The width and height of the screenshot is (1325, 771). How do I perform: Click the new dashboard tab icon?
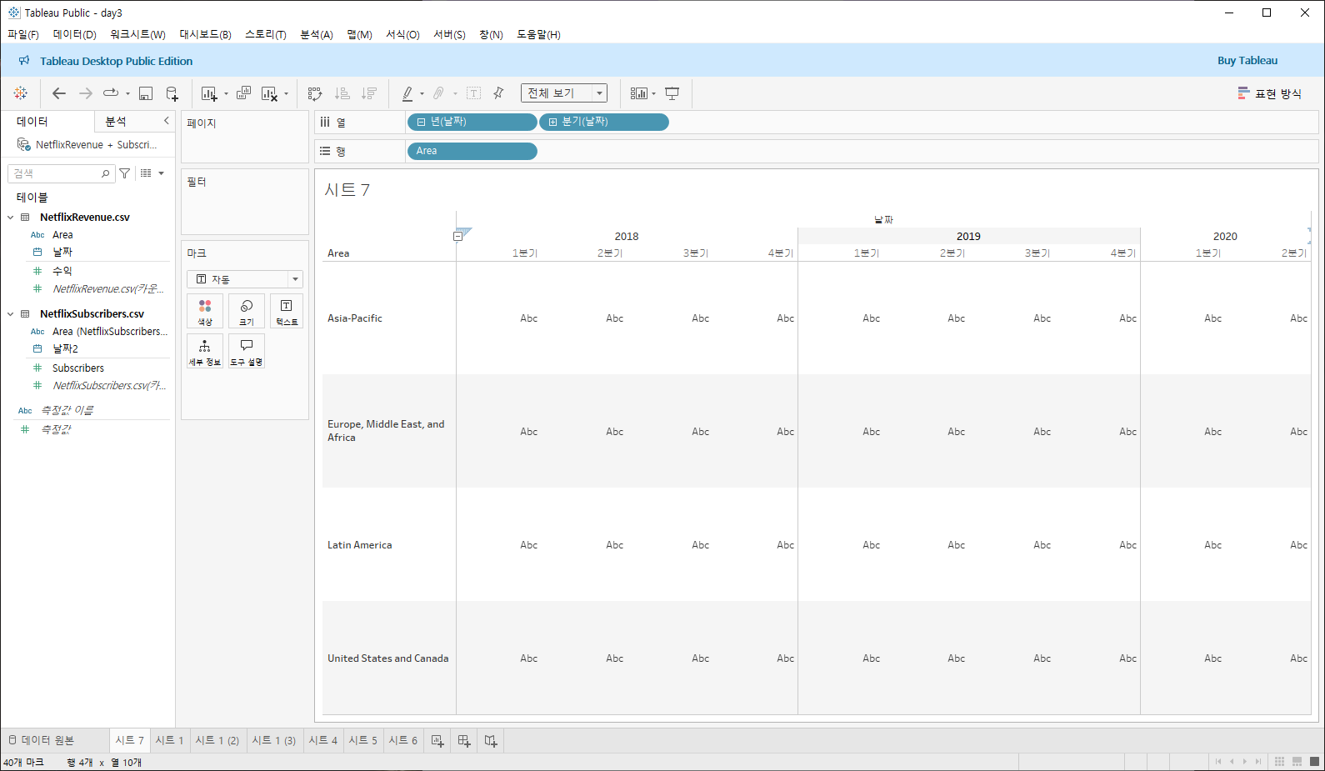(x=464, y=740)
